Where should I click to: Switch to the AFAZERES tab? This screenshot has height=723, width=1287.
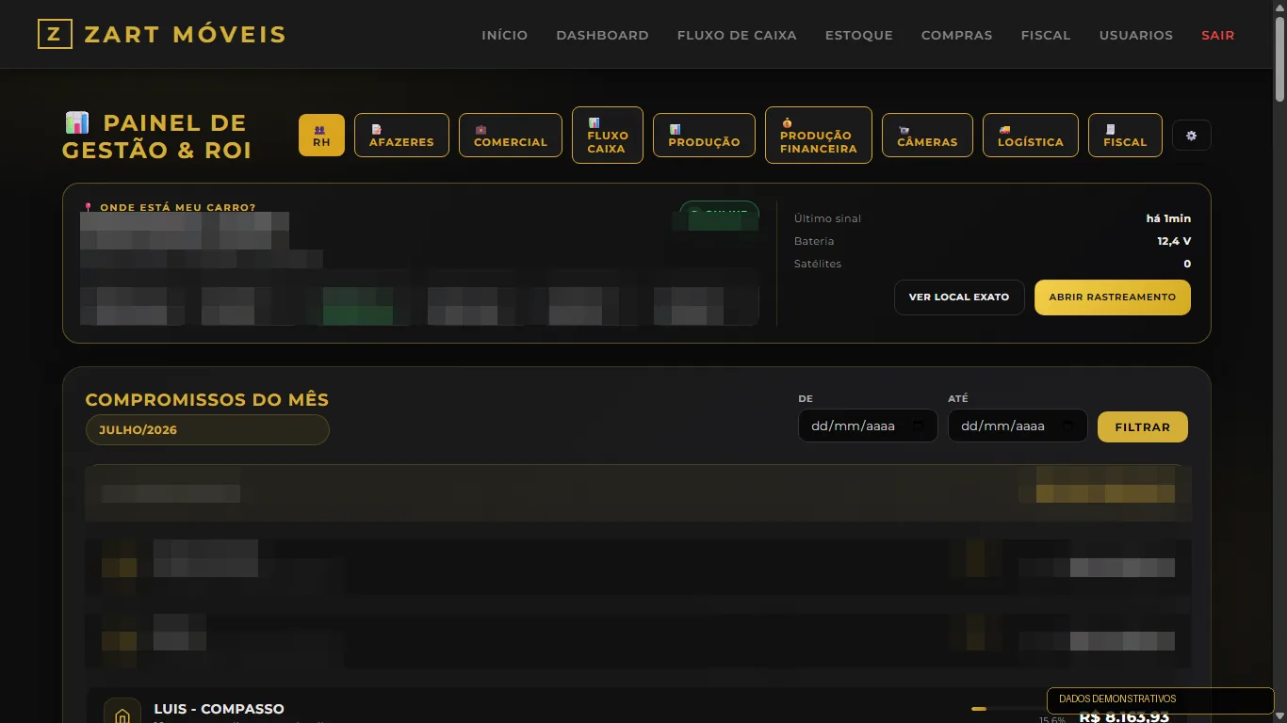click(401, 136)
